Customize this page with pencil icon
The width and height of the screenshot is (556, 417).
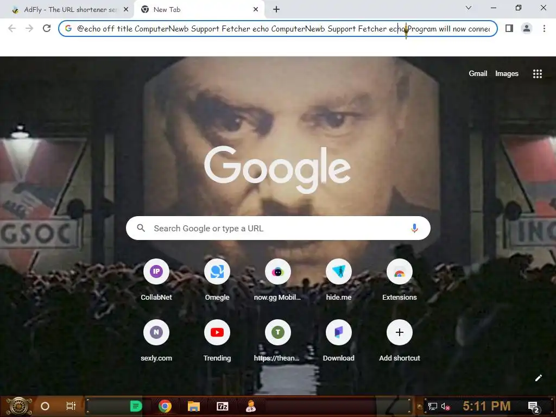click(x=538, y=378)
